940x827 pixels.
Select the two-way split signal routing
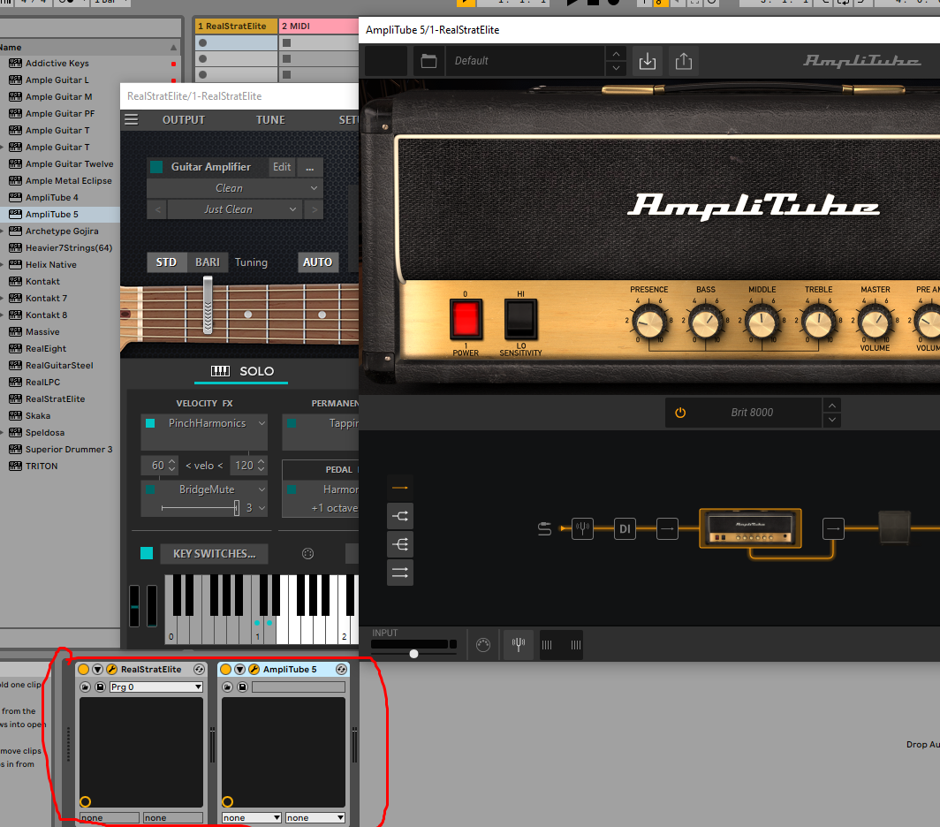[400, 516]
